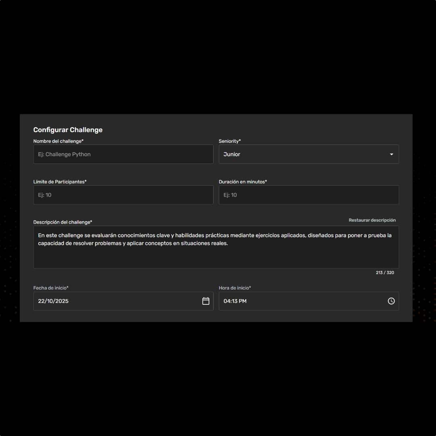This screenshot has width=436, height=436.
Task: Click the Configurar Challenge heading
Action: pos(68,130)
